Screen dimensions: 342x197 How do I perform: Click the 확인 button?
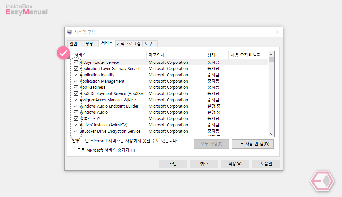[173, 164]
